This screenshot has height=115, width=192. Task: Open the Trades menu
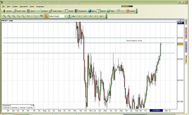15,6
